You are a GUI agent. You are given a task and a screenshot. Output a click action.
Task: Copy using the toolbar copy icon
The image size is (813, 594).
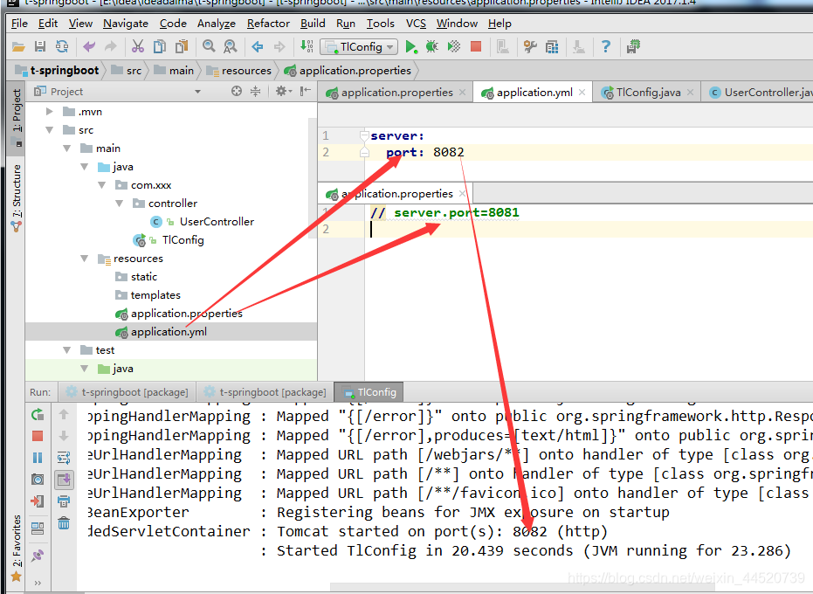click(160, 46)
